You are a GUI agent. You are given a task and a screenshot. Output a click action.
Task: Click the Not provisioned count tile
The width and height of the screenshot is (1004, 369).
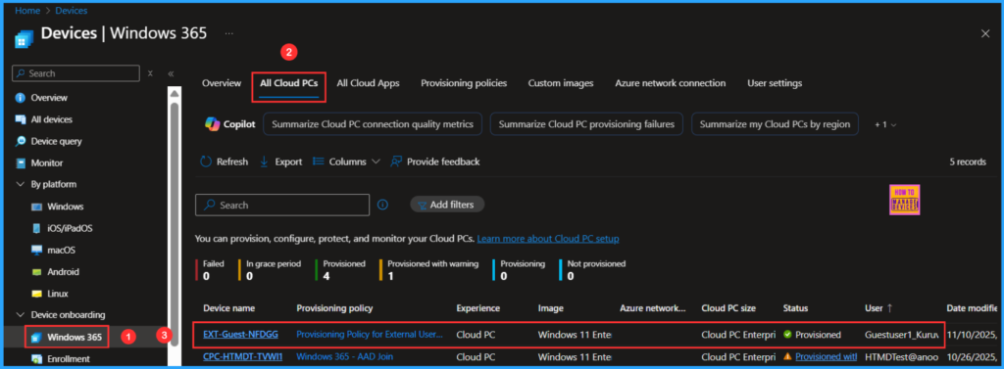click(x=592, y=270)
